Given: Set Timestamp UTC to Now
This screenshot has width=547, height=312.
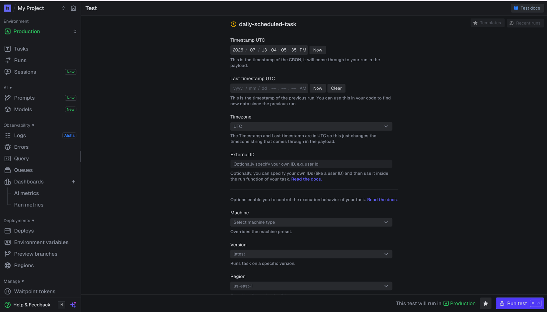Looking at the screenshot, I should pyautogui.click(x=318, y=50).
